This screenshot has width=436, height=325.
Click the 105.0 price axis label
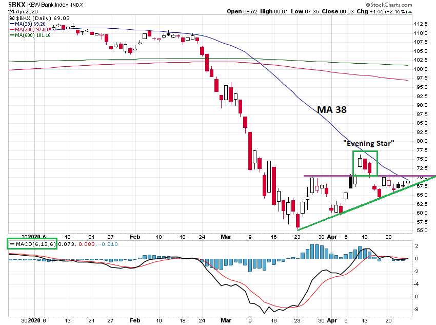click(x=421, y=51)
